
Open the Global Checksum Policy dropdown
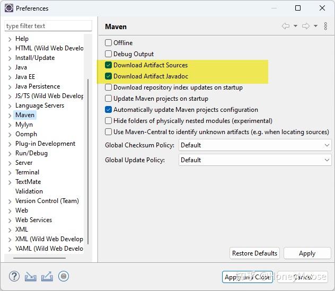coord(255,145)
